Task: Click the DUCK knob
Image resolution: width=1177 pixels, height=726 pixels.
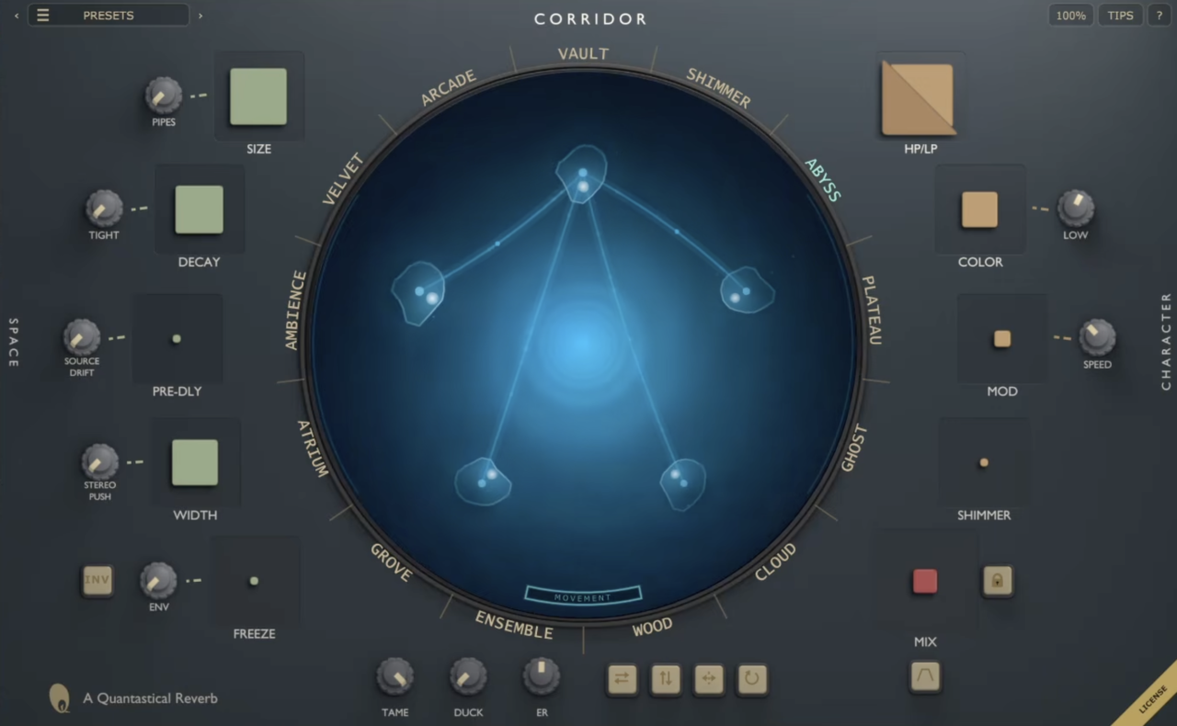Action: 468,676
